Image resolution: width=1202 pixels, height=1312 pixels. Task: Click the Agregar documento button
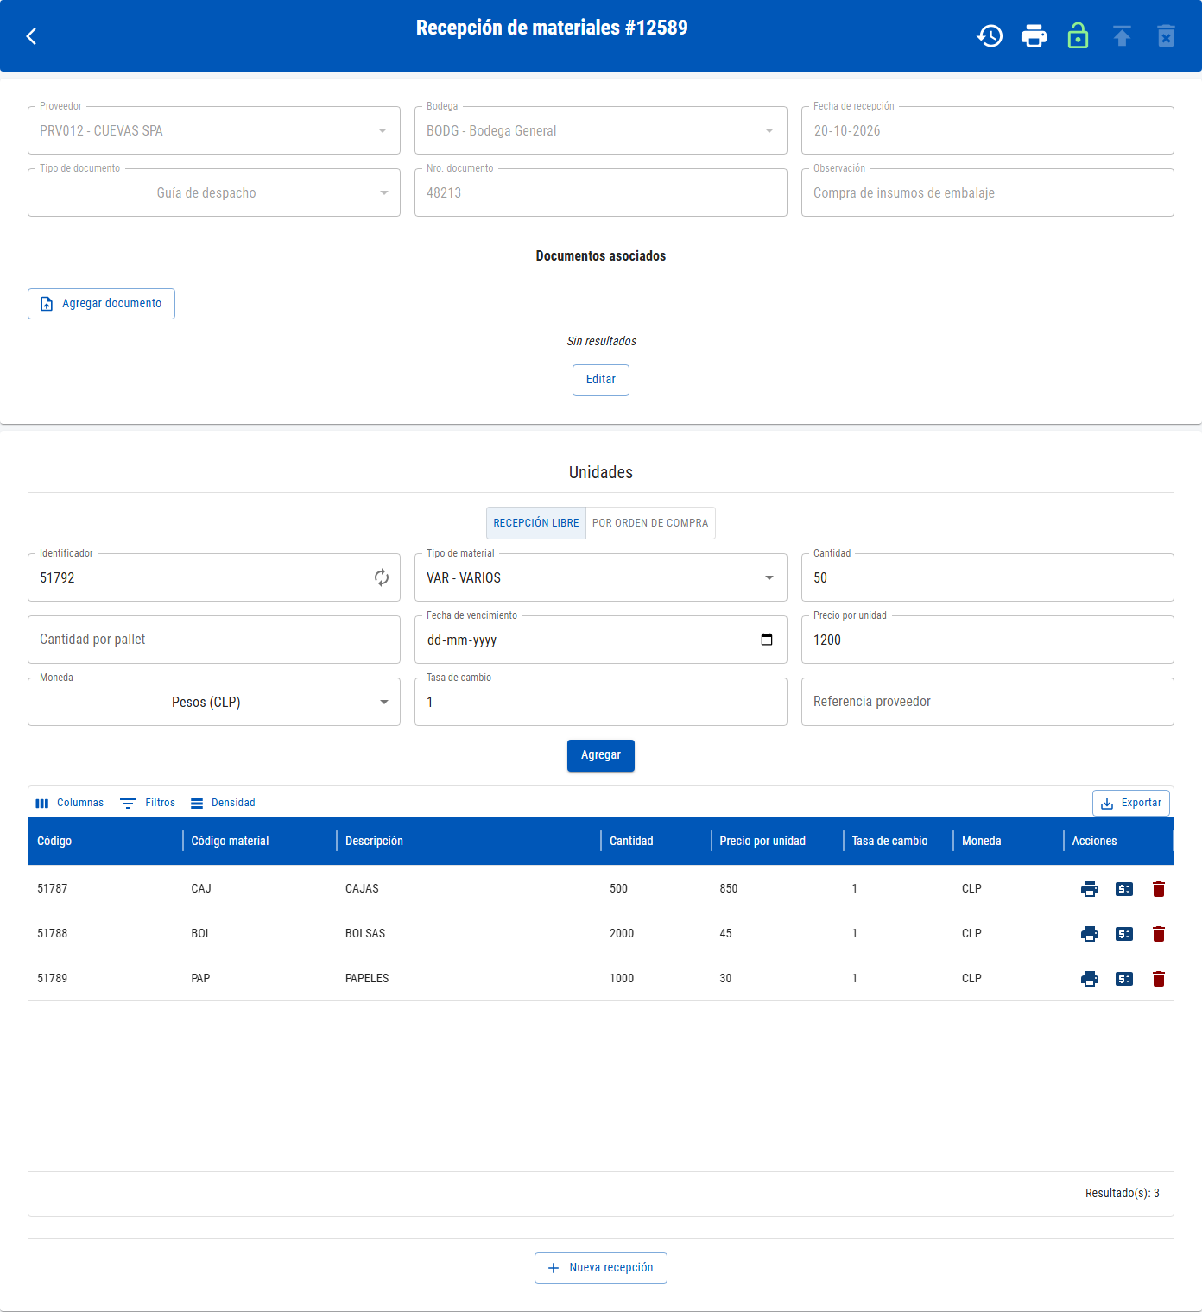tap(101, 304)
